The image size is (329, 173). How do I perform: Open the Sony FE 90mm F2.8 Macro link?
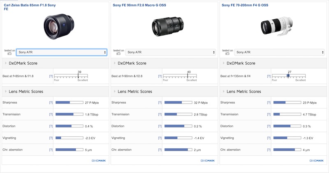click(x=139, y=5)
